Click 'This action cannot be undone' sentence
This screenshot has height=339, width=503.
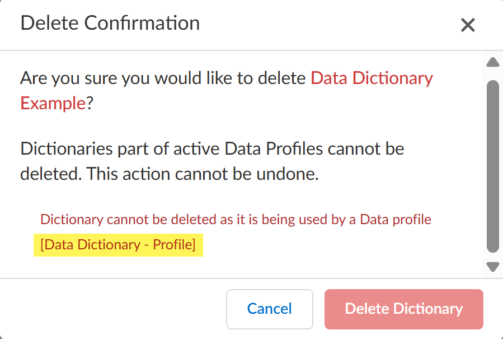(x=202, y=174)
